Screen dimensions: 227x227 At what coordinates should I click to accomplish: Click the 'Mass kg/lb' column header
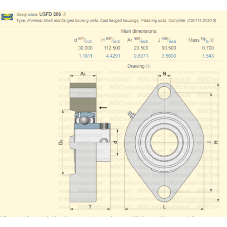pyautogui.click(x=199, y=40)
